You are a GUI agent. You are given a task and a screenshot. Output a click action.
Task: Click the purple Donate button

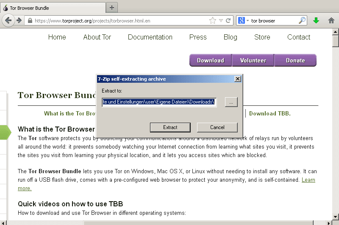point(295,60)
